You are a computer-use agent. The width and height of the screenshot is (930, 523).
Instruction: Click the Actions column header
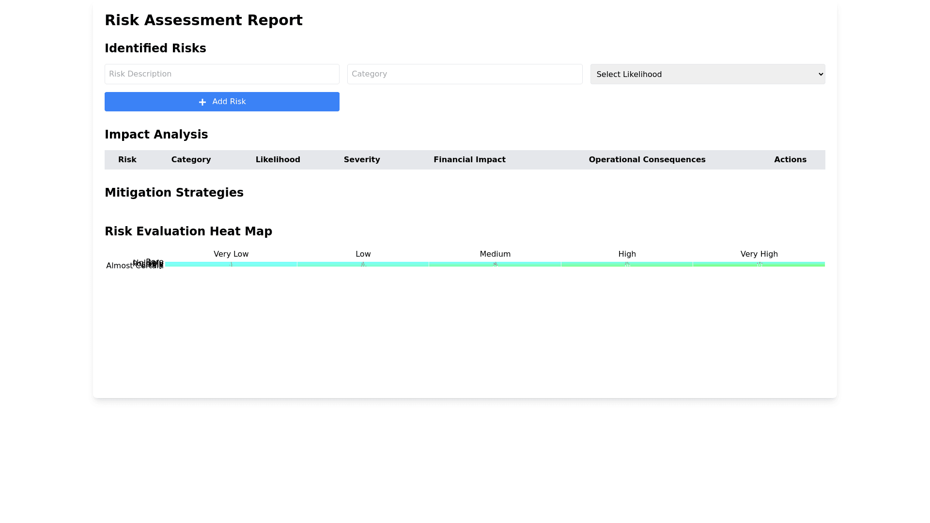point(790,160)
